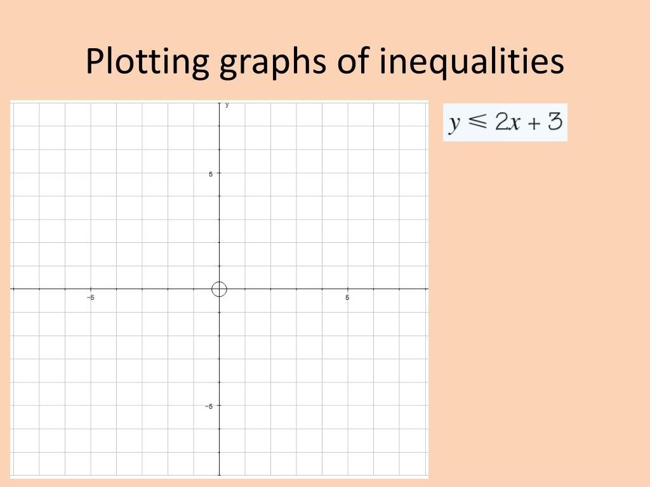Click the grid point (-1, 1) on the graph
Image resolution: width=650 pixels, height=487 pixels.
point(194,266)
